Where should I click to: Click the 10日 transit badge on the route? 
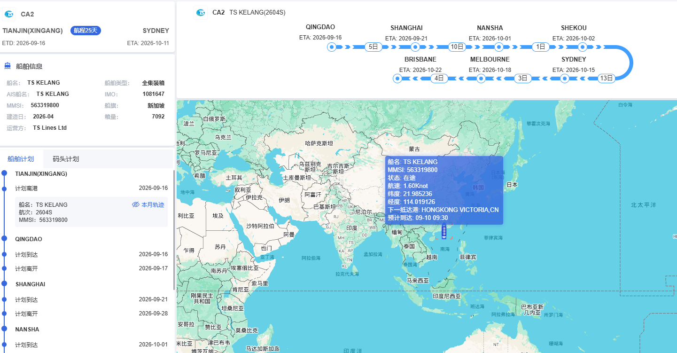click(457, 47)
